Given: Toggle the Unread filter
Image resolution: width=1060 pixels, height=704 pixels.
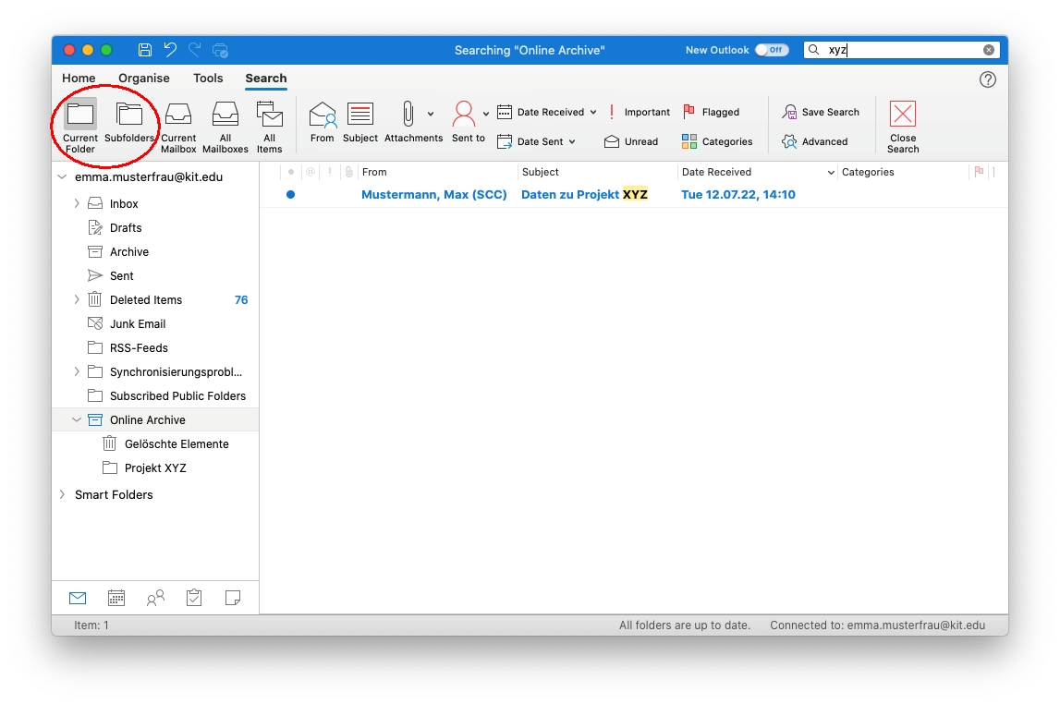Looking at the screenshot, I should [631, 141].
